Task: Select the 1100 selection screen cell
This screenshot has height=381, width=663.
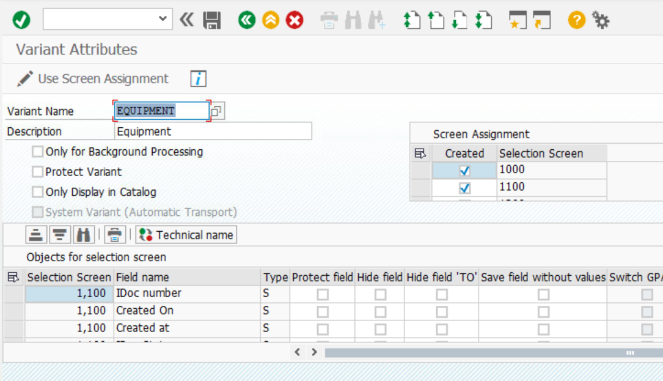Action: (552, 187)
